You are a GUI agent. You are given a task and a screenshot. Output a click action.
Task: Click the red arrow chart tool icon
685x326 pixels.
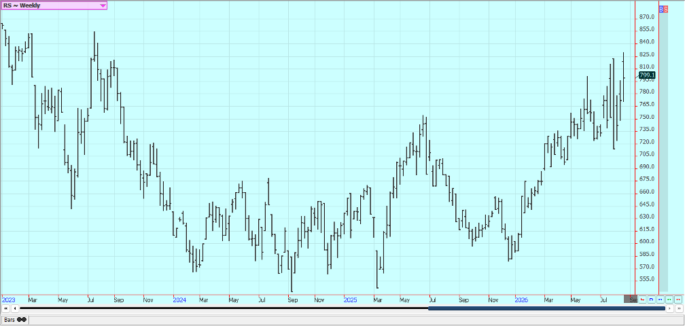click(x=642, y=300)
